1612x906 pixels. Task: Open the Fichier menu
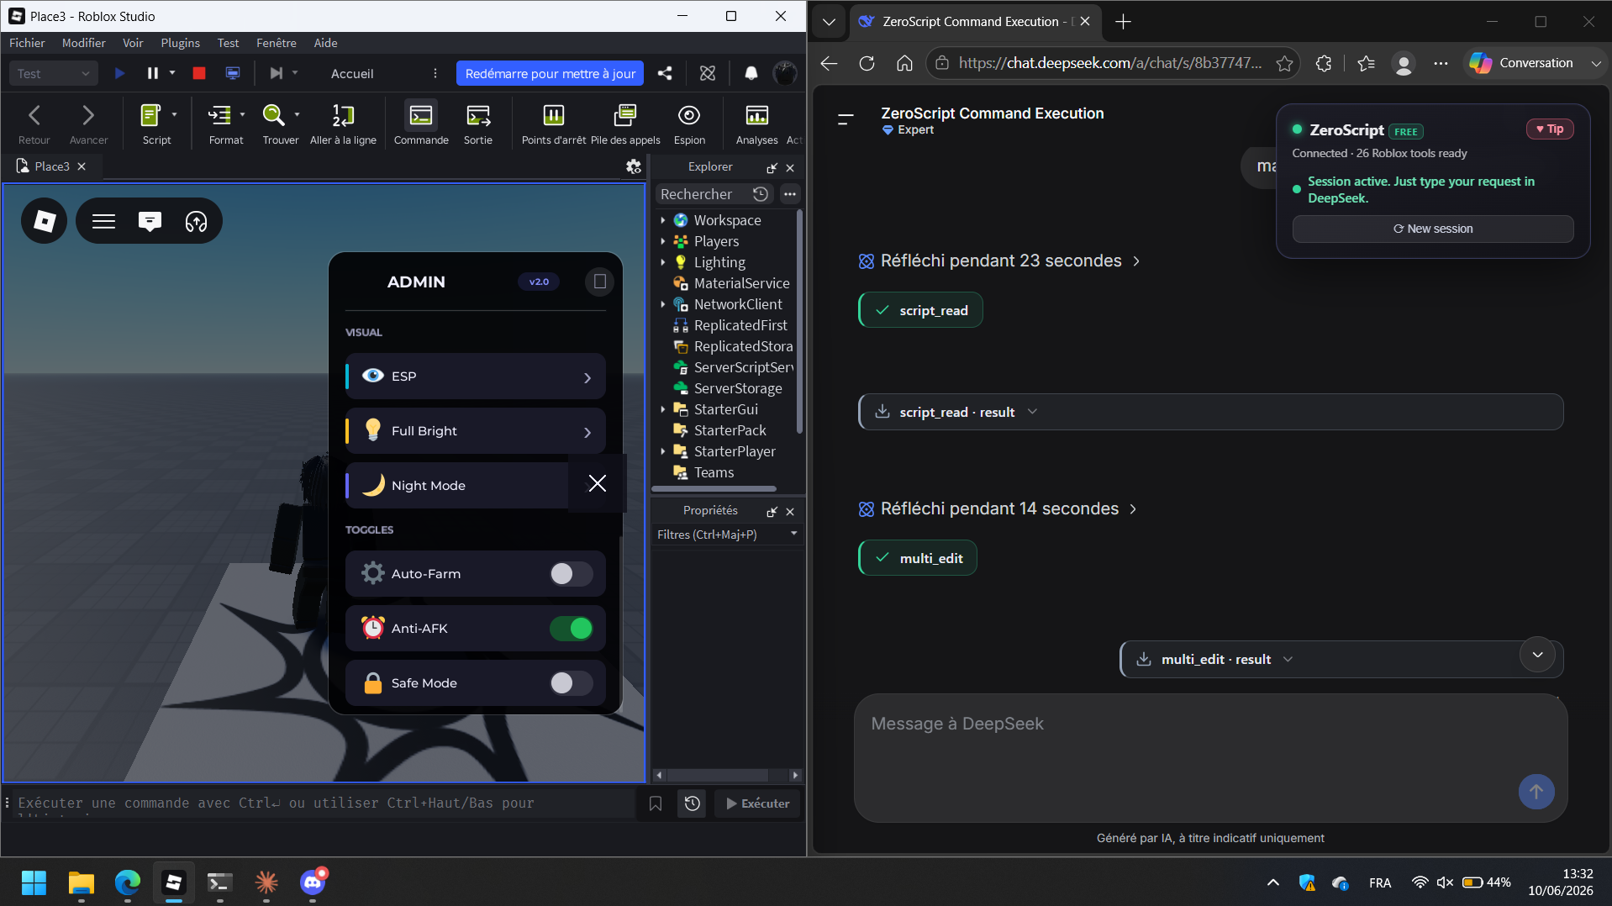[x=27, y=43]
